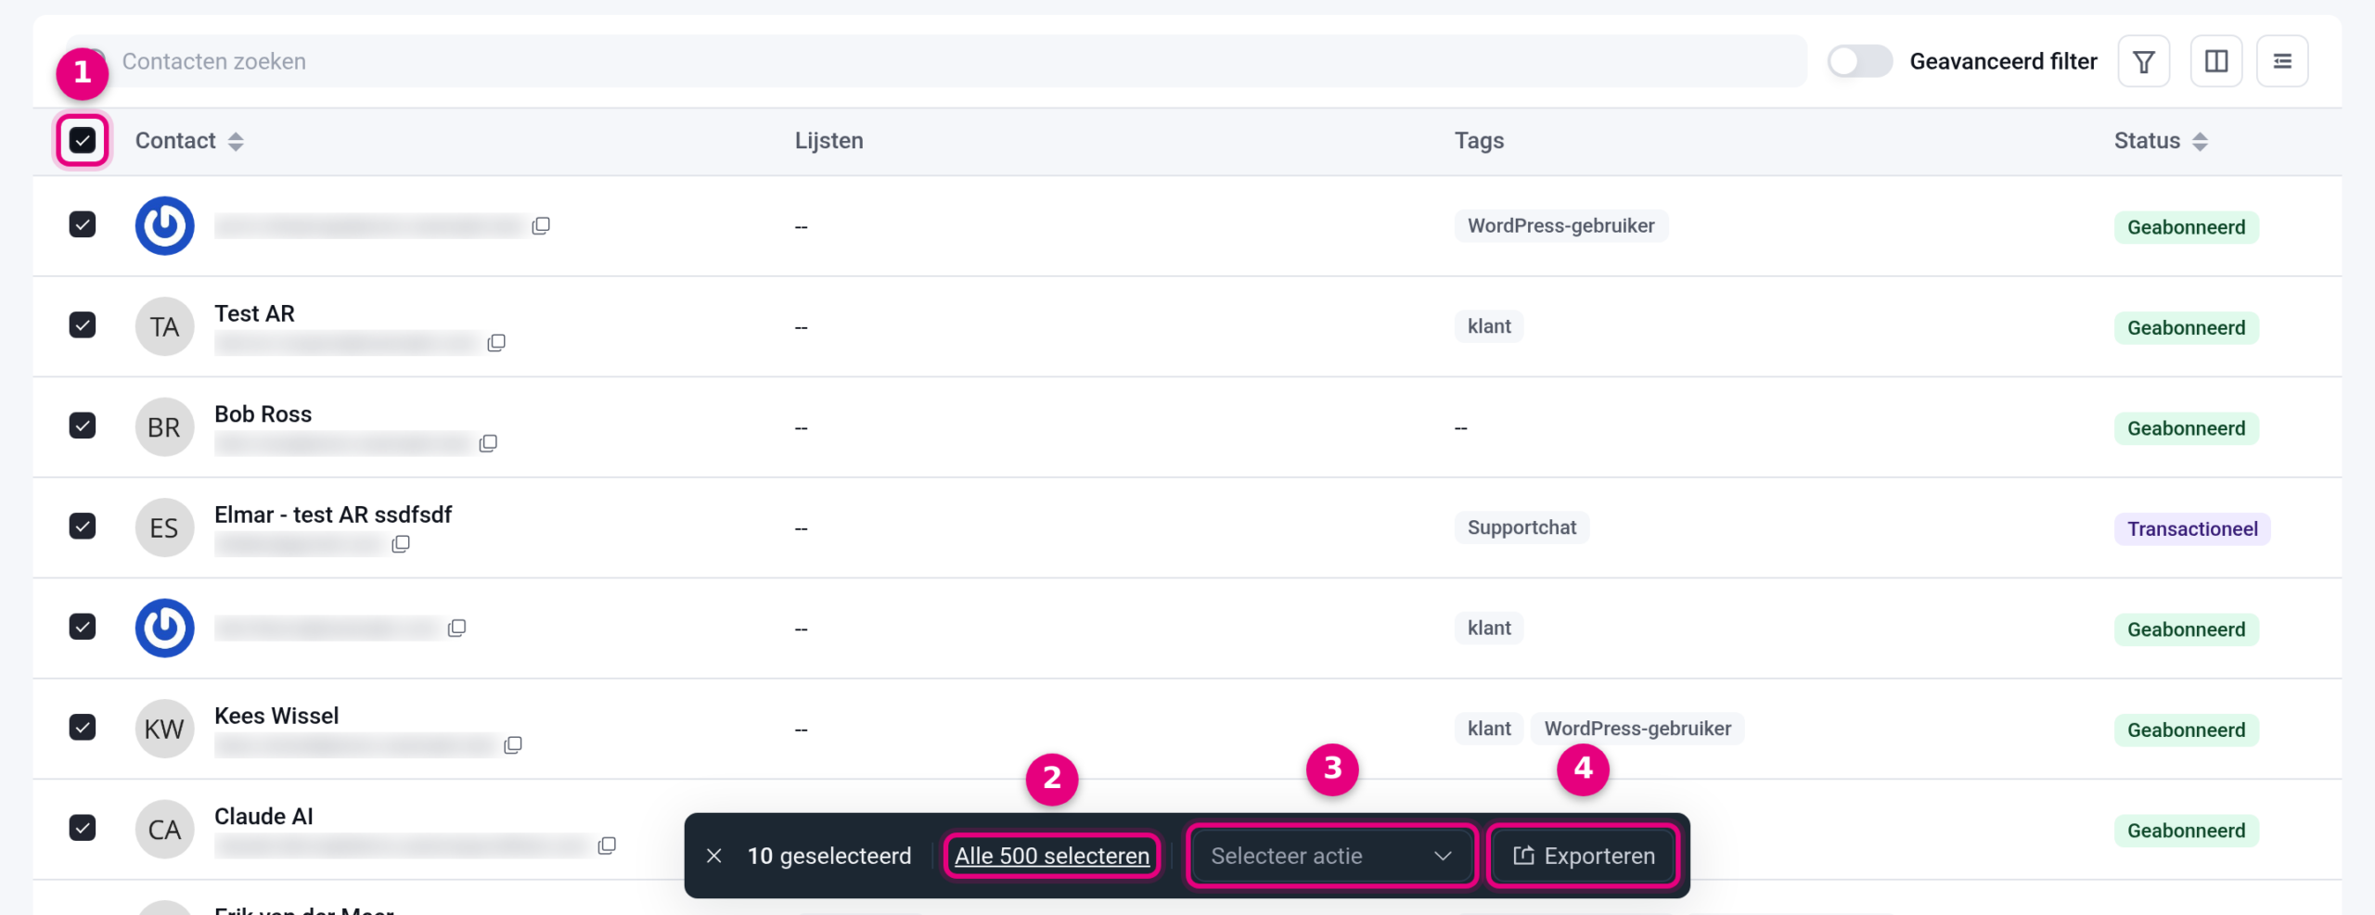Screen dimensions: 2375x915
Task: Click the 10 geselecteerd count text
Action: [x=829, y=856]
